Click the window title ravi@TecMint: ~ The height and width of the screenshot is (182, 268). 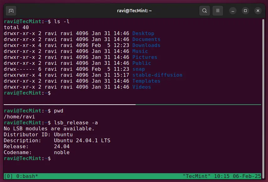point(134,11)
